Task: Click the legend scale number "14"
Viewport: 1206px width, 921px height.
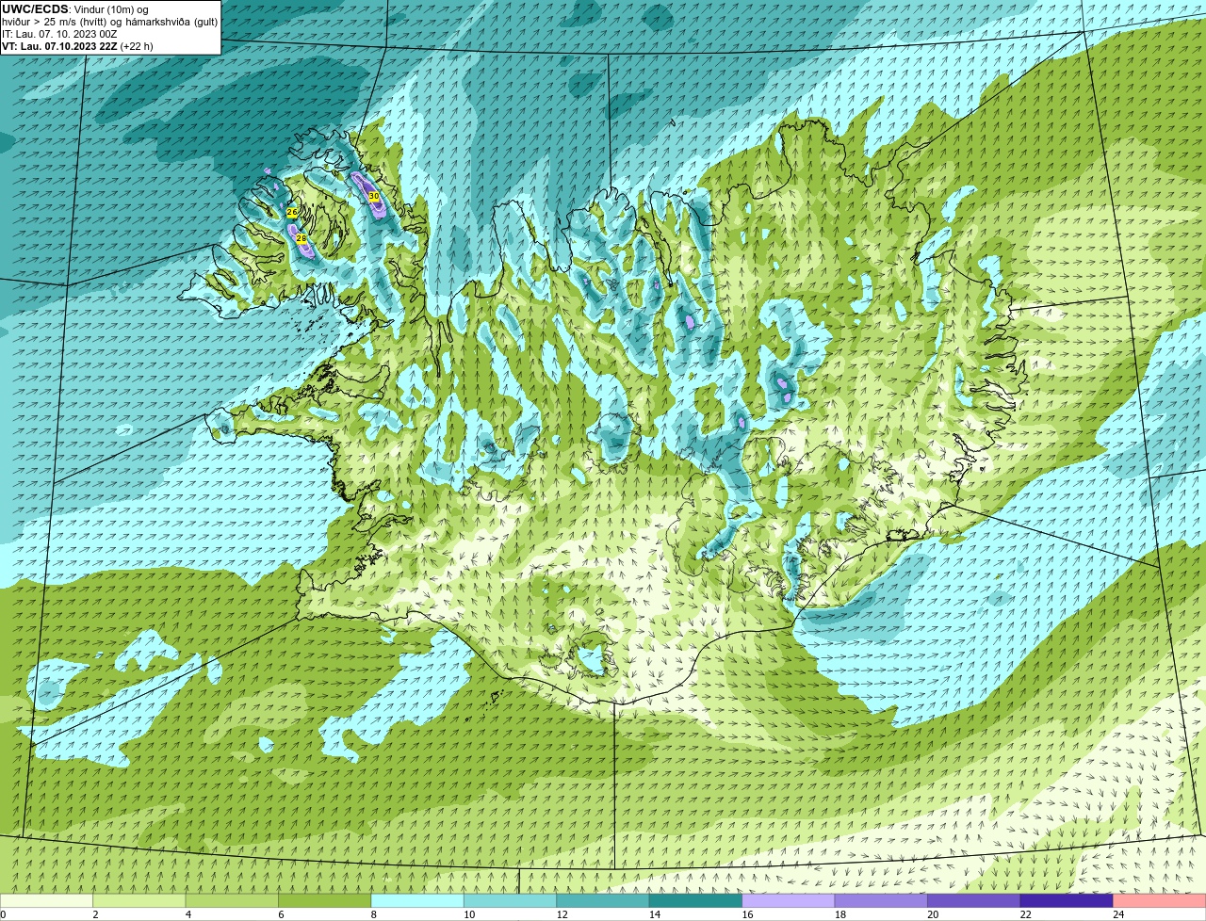Action: (654, 914)
